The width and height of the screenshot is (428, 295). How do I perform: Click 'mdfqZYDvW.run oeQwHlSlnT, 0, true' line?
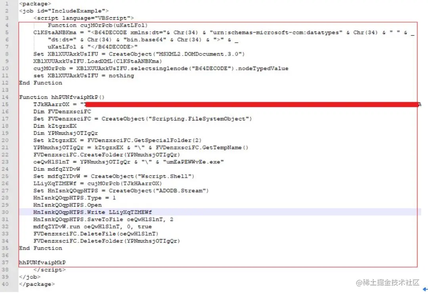(x=92, y=226)
